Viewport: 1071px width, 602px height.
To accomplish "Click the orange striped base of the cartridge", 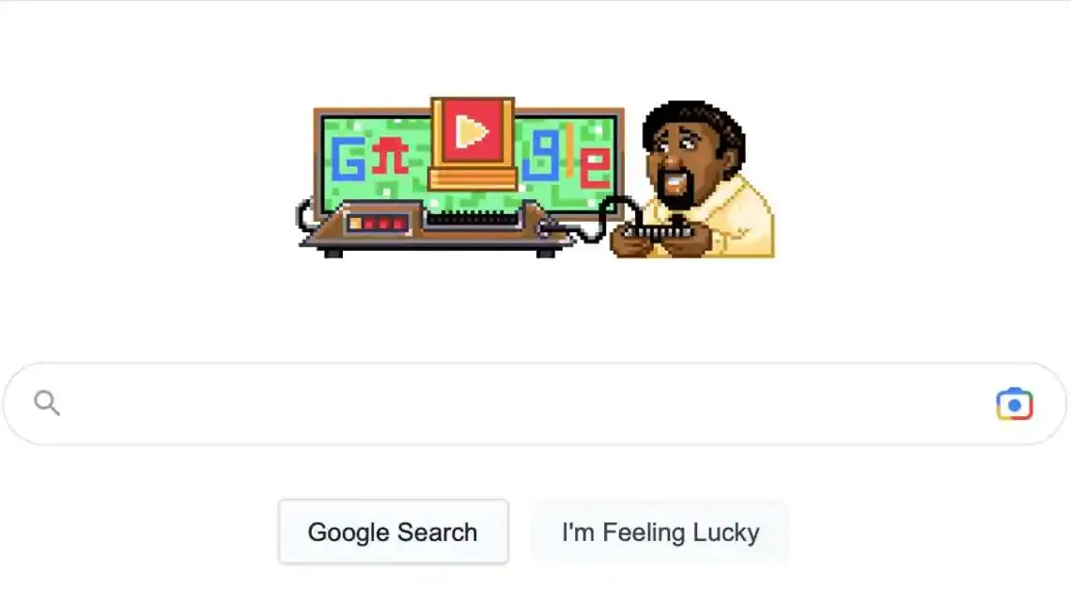I will coord(472,178).
